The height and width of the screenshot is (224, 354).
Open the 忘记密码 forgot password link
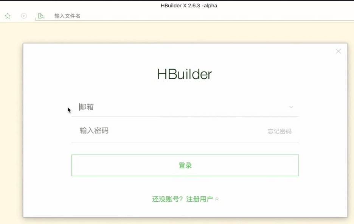click(x=279, y=131)
